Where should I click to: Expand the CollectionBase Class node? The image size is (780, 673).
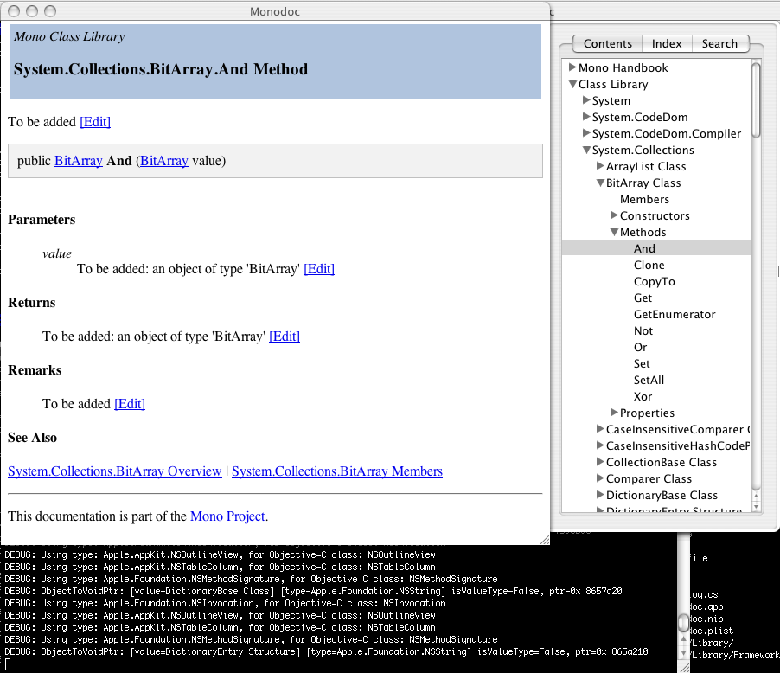[600, 461]
